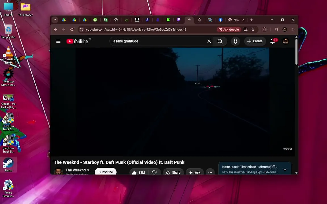Click the Create button
The height and width of the screenshot is (204, 327).
pos(255,41)
